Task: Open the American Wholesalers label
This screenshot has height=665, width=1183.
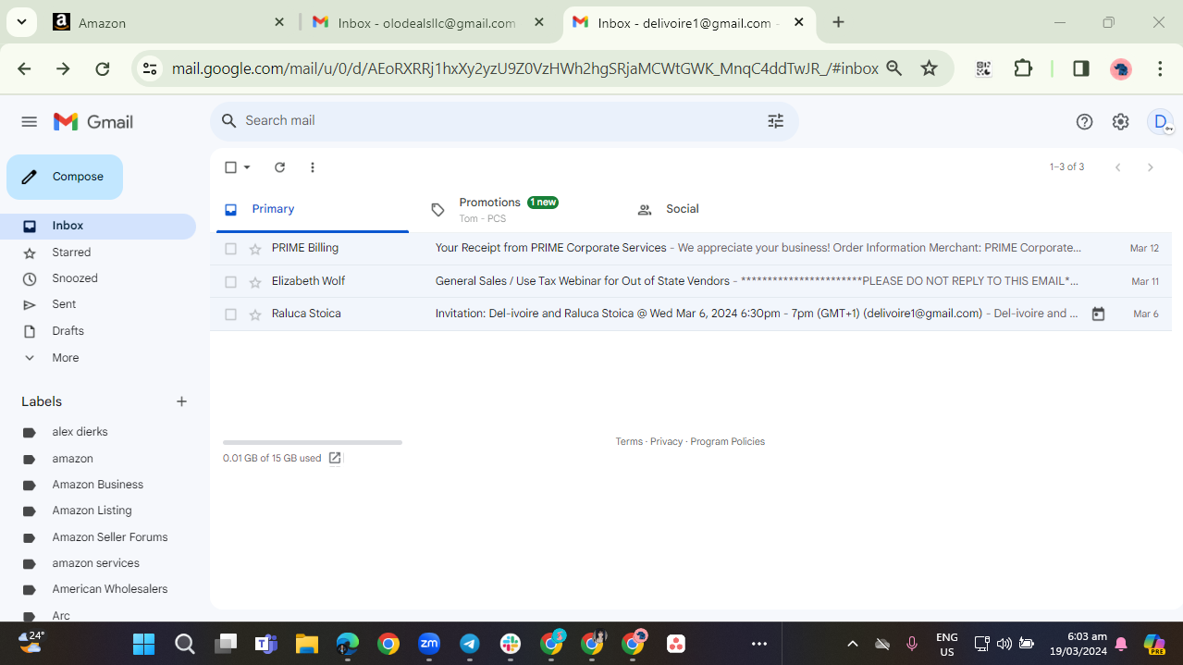Action: (109, 589)
